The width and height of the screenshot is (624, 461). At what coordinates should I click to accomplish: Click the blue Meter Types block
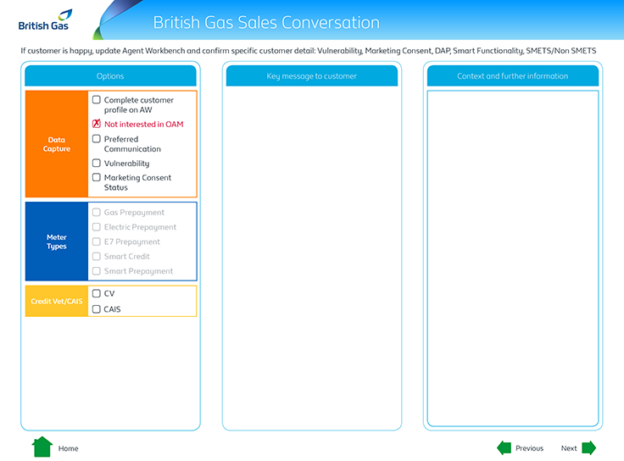pos(57,242)
